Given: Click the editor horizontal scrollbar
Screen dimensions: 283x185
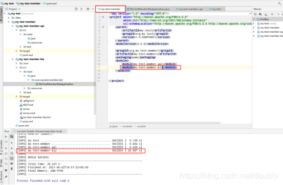Looking at the screenshot, I should pyautogui.click(x=164, y=123).
